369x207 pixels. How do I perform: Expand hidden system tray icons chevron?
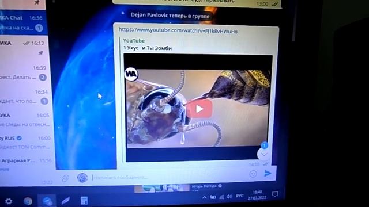[x=204, y=197]
